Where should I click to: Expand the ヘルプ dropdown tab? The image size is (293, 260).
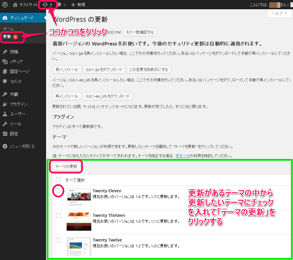pyautogui.click(x=279, y=13)
